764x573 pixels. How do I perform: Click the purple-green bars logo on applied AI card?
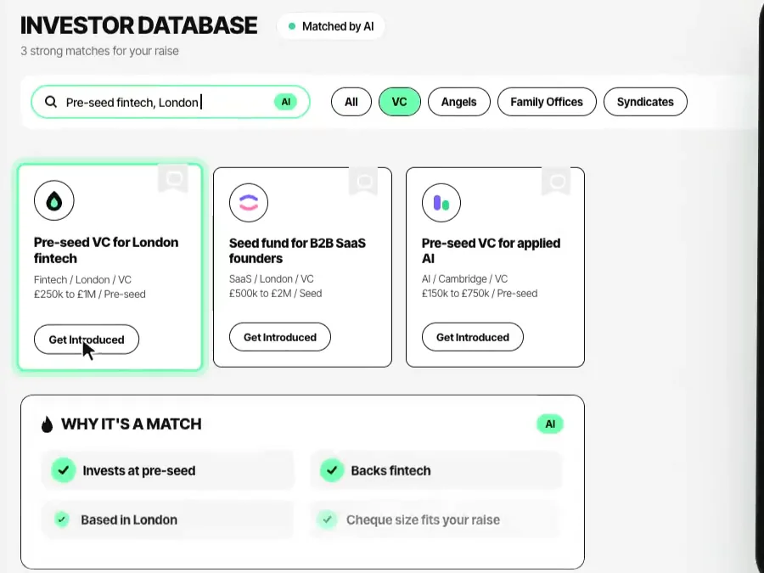point(441,203)
